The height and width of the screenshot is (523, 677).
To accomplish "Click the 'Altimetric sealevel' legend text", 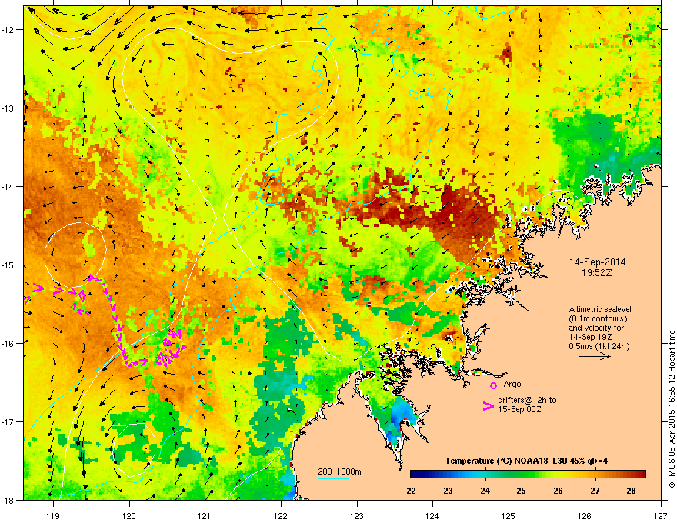I will pos(600,309).
